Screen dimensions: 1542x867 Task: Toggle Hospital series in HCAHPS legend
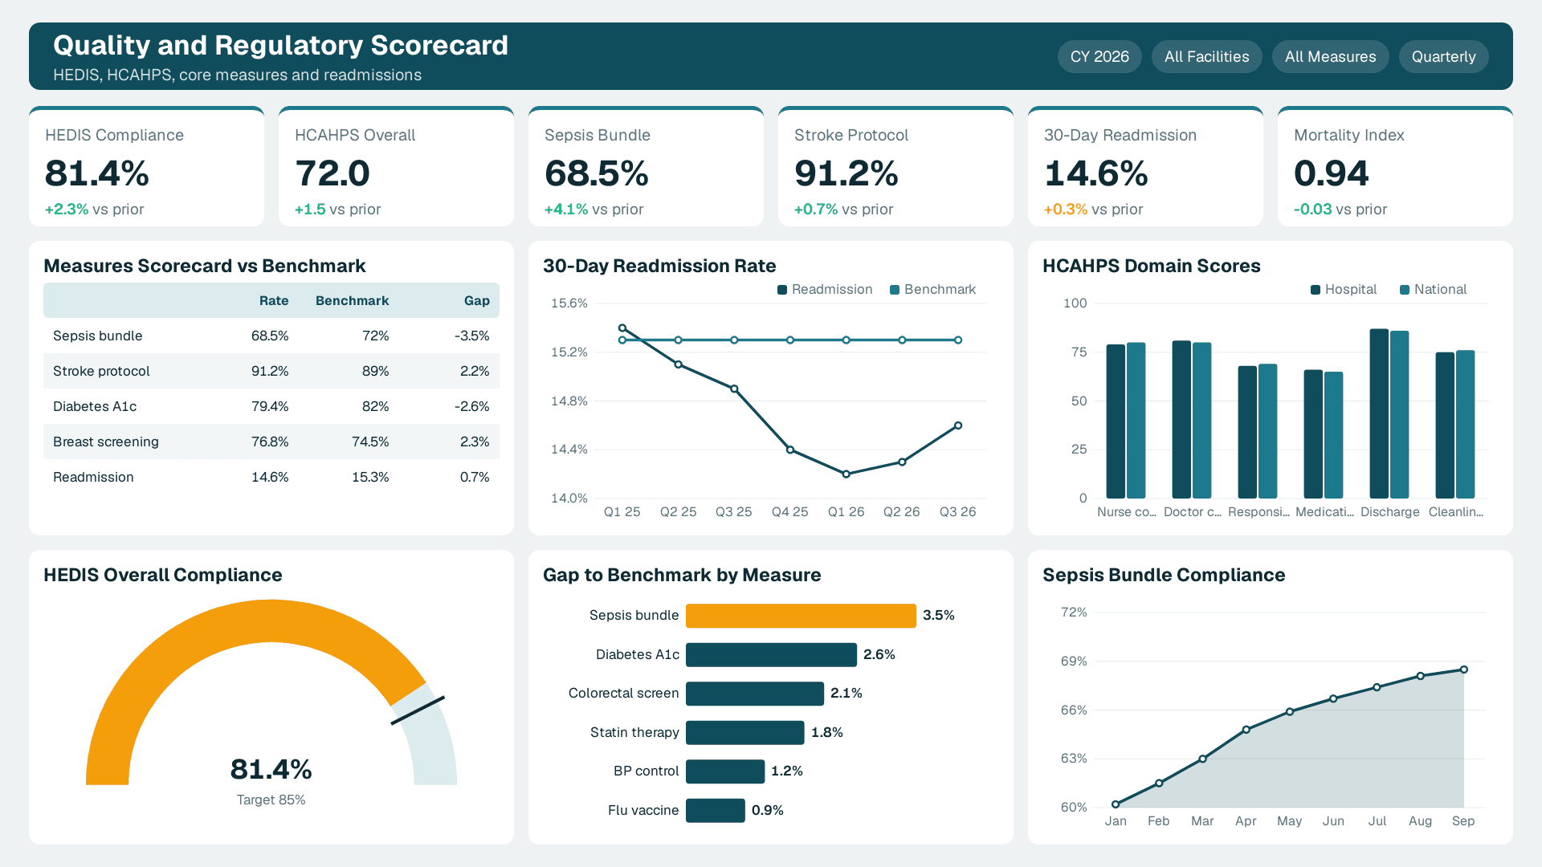[x=1344, y=289]
